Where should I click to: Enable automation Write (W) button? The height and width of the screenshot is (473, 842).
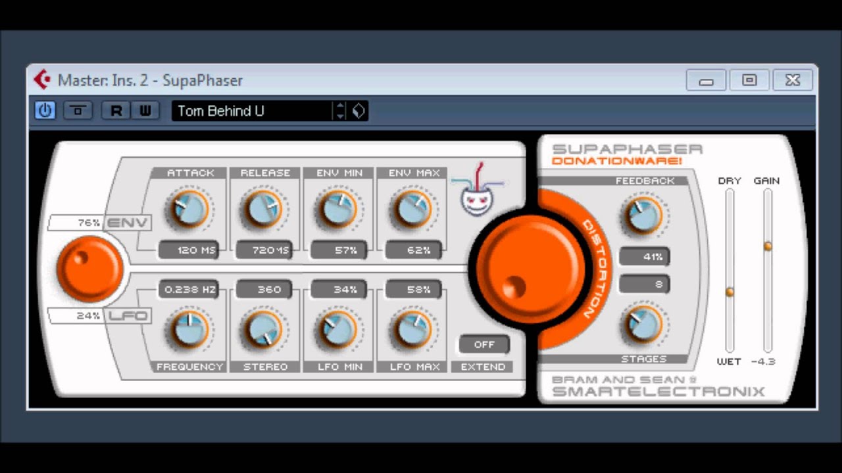click(x=145, y=110)
